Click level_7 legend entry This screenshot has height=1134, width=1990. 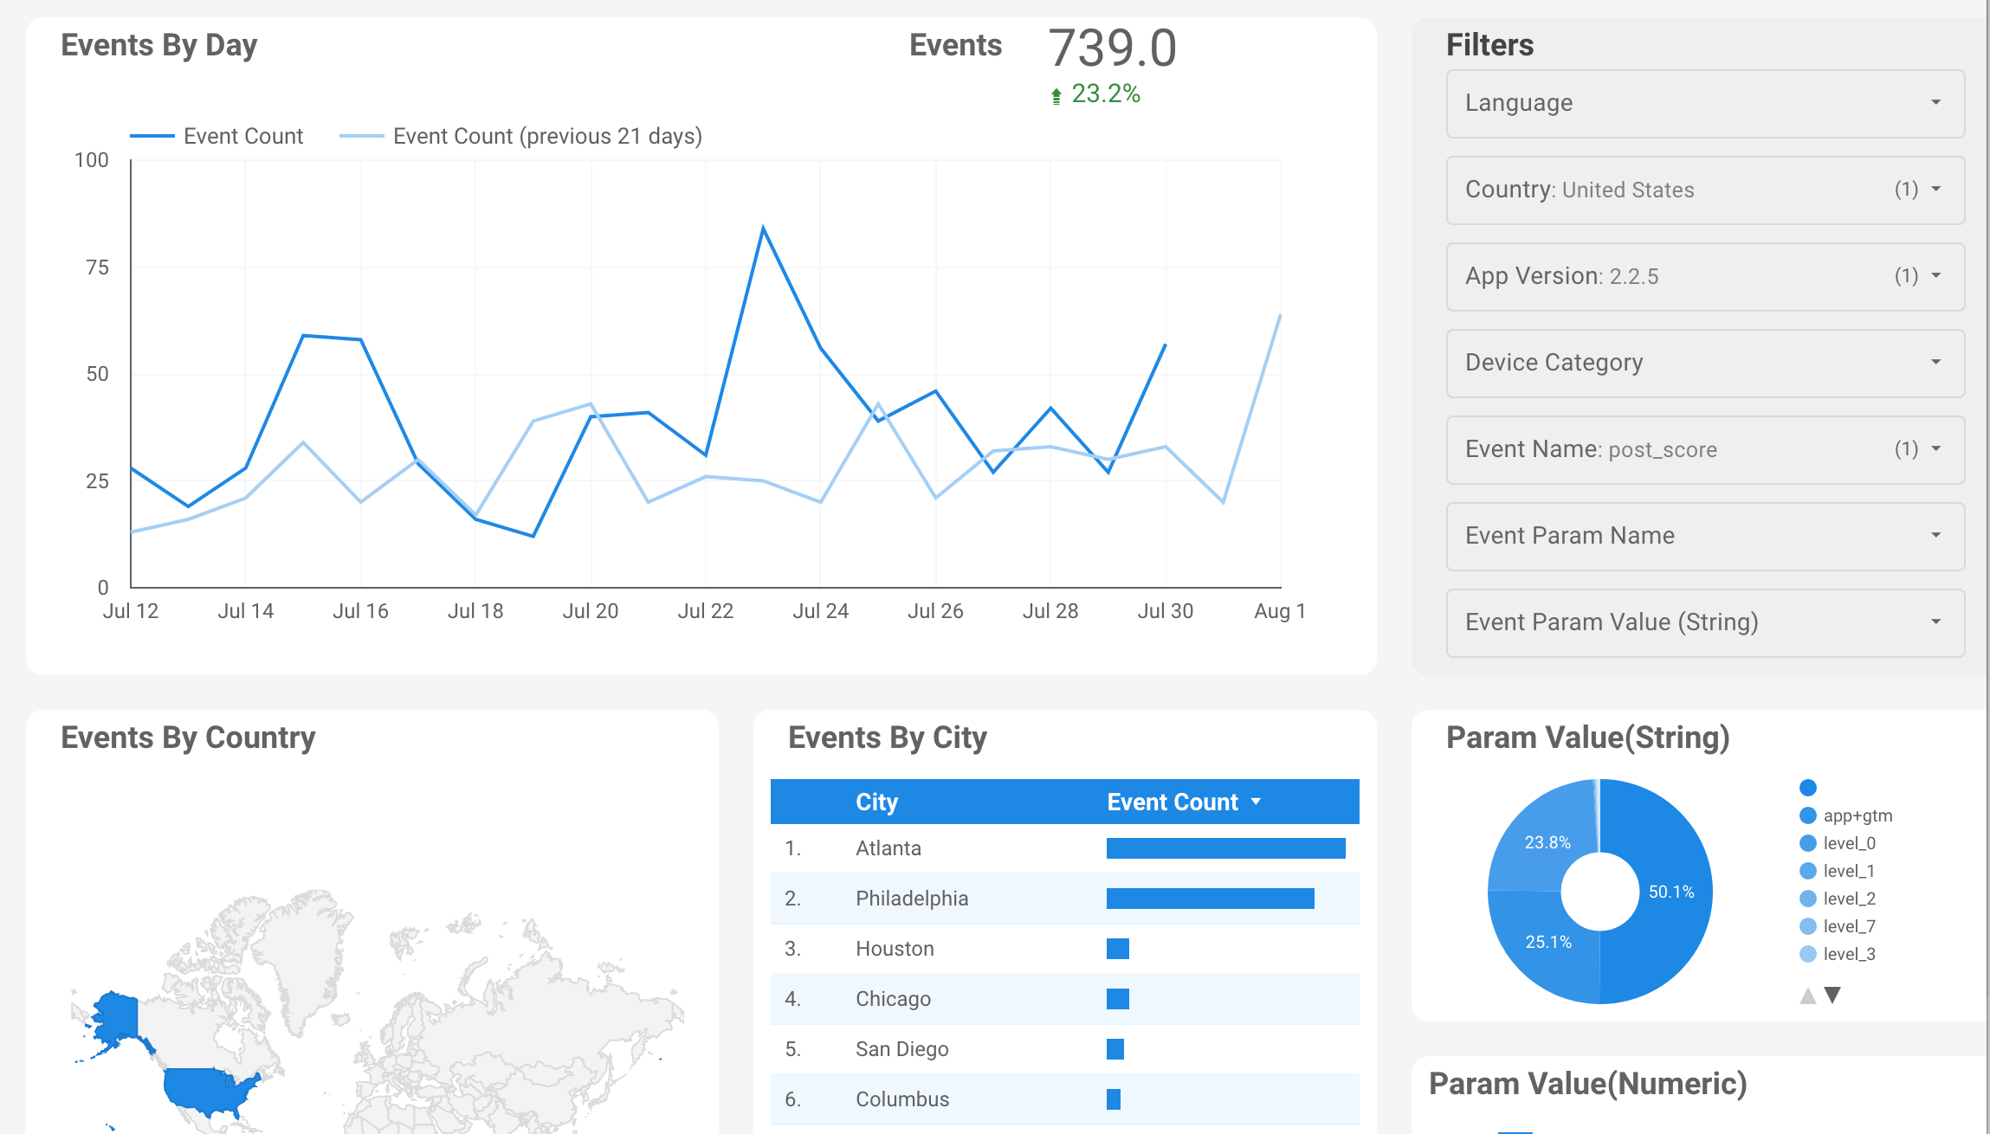coord(1848,926)
